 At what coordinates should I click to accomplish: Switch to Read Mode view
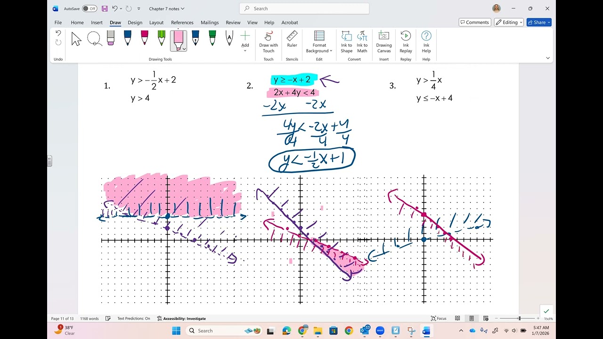[x=457, y=319]
